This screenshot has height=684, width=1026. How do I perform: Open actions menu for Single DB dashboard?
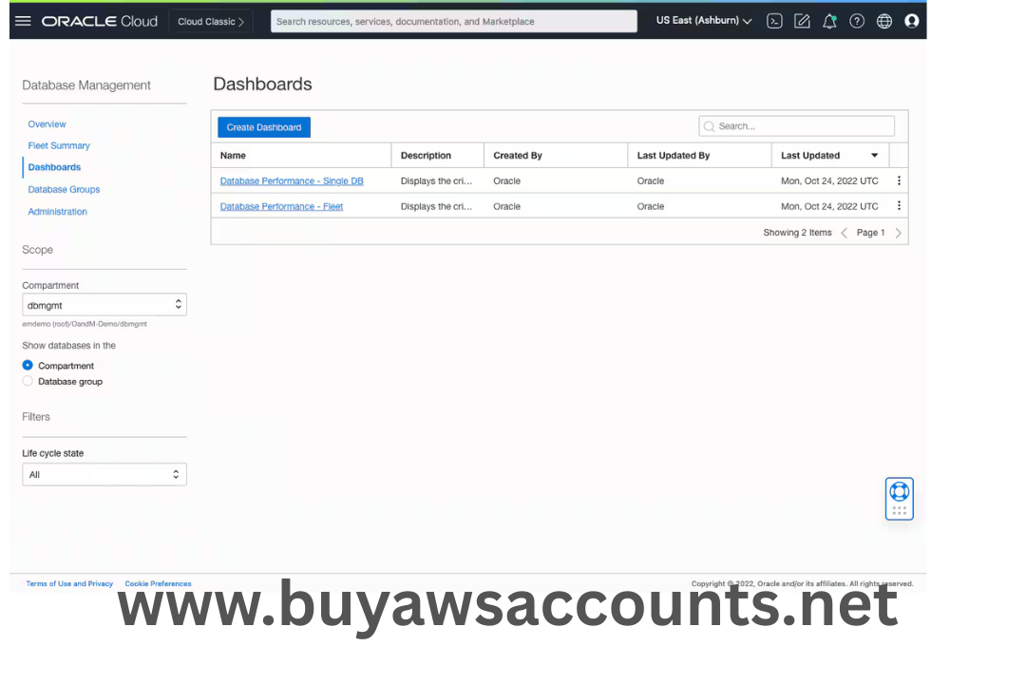coord(899,180)
